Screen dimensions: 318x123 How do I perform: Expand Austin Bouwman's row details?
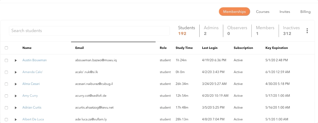pyautogui.click(x=16, y=60)
